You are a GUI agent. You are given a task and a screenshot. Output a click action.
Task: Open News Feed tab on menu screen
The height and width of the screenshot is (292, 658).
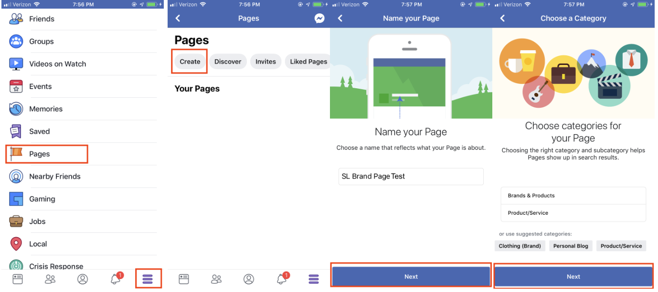coord(18,279)
